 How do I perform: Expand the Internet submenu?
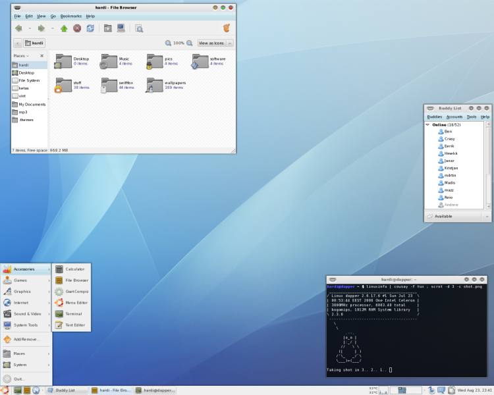(x=26, y=302)
